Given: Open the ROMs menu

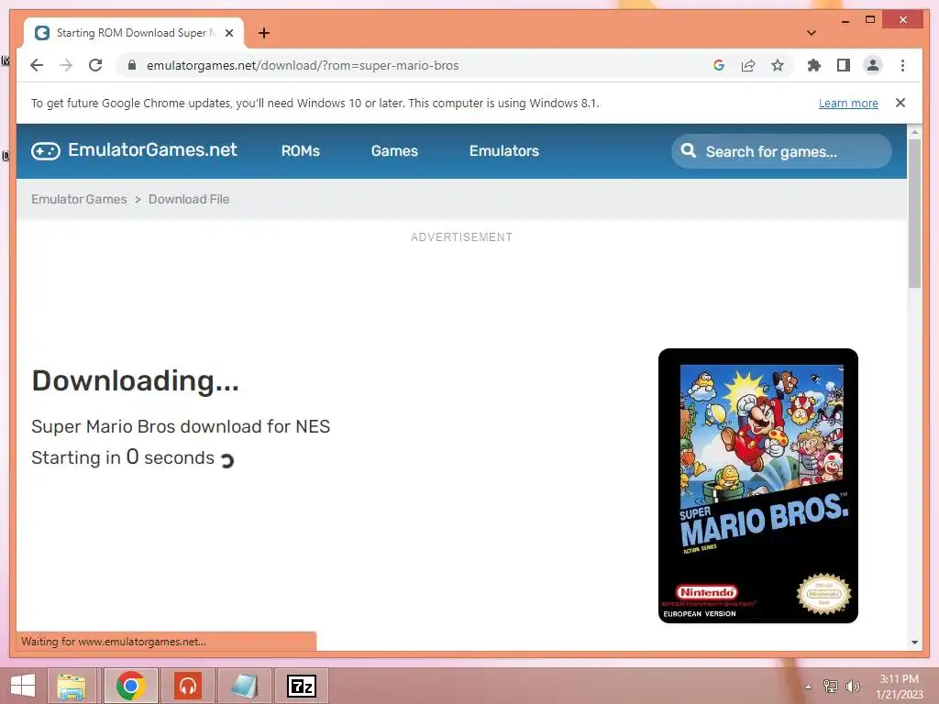Looking at the screenshot, I should (300, 151).
